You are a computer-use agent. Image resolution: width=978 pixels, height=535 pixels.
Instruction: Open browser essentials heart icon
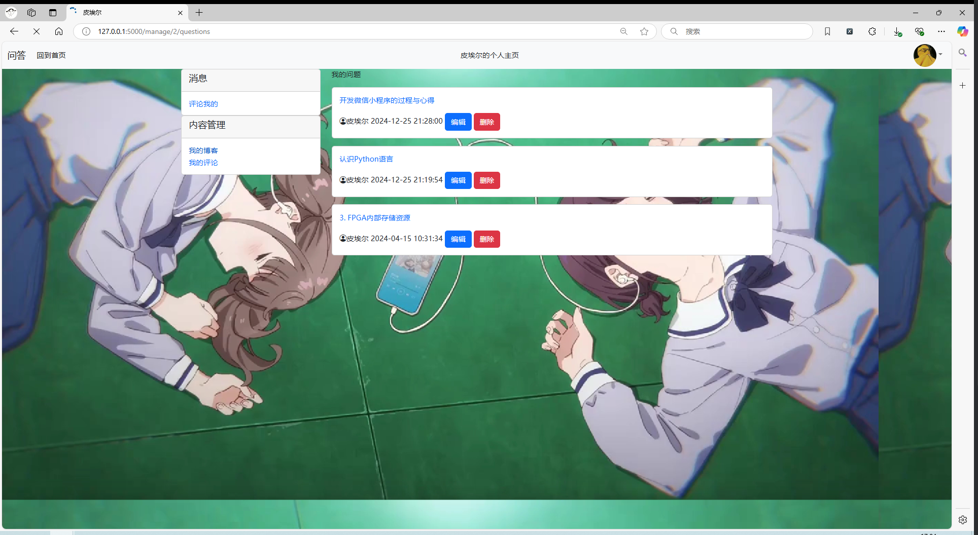919,31
